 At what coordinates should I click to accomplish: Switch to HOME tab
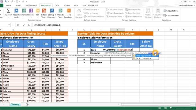[9, 5]
